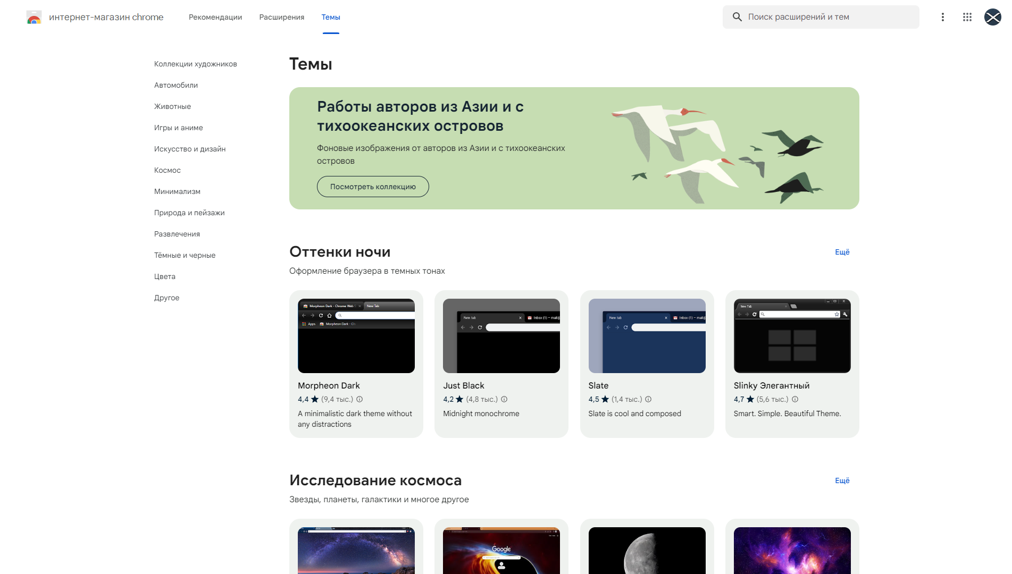Screen dimensions: 1012x574
Task: Click the Slinky Элегантный title
Action: [772, 385]
